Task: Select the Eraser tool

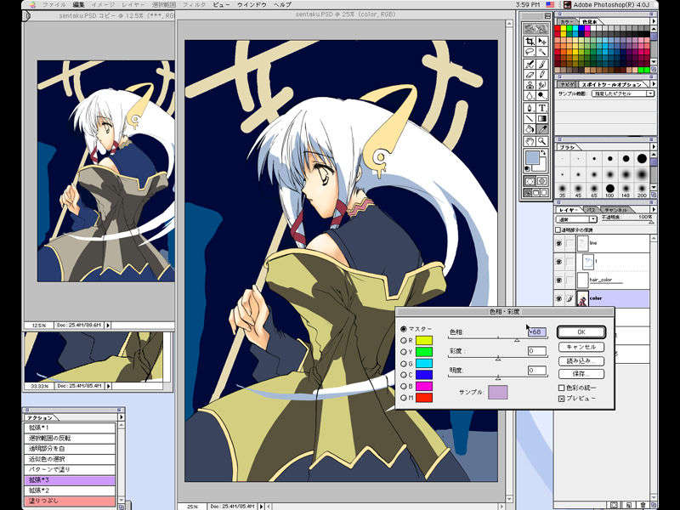Action: click(x=530, y=75)
